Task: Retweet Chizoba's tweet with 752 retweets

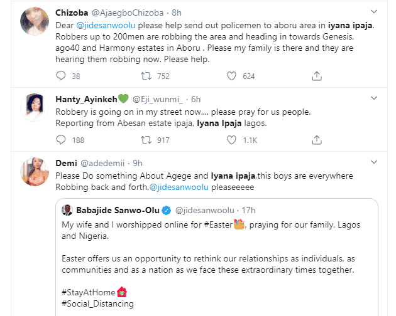Action: coord(145,76)
